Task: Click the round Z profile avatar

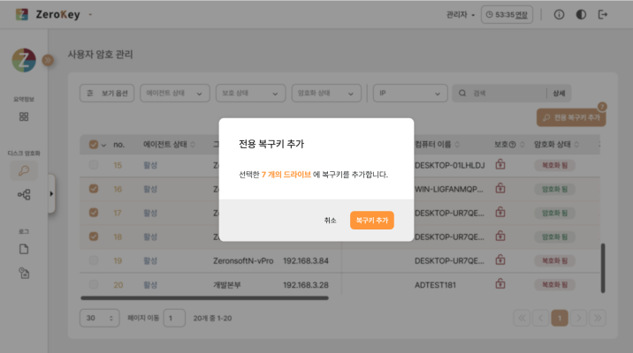Action: (24, 60)
